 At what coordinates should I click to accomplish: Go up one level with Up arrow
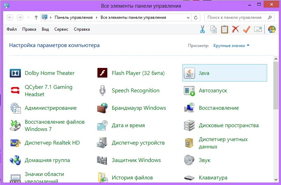36,17
